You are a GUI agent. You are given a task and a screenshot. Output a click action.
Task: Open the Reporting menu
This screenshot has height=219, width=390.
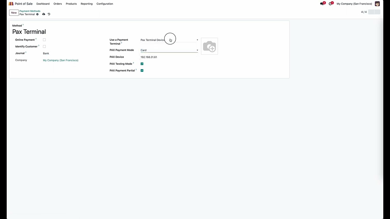(87, 4)
